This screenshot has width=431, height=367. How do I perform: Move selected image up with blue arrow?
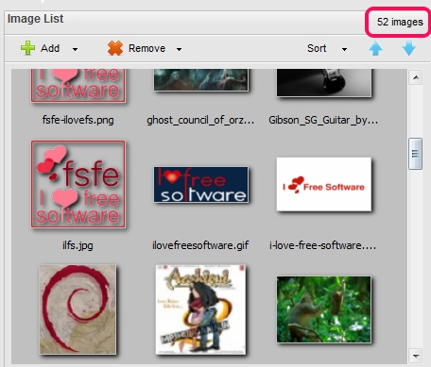click(375, 49)
